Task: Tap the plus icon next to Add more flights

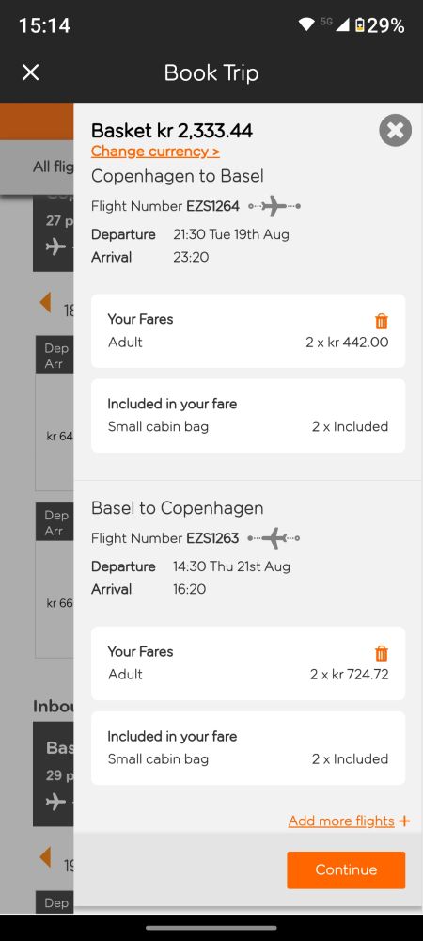Action: point(405,821)
